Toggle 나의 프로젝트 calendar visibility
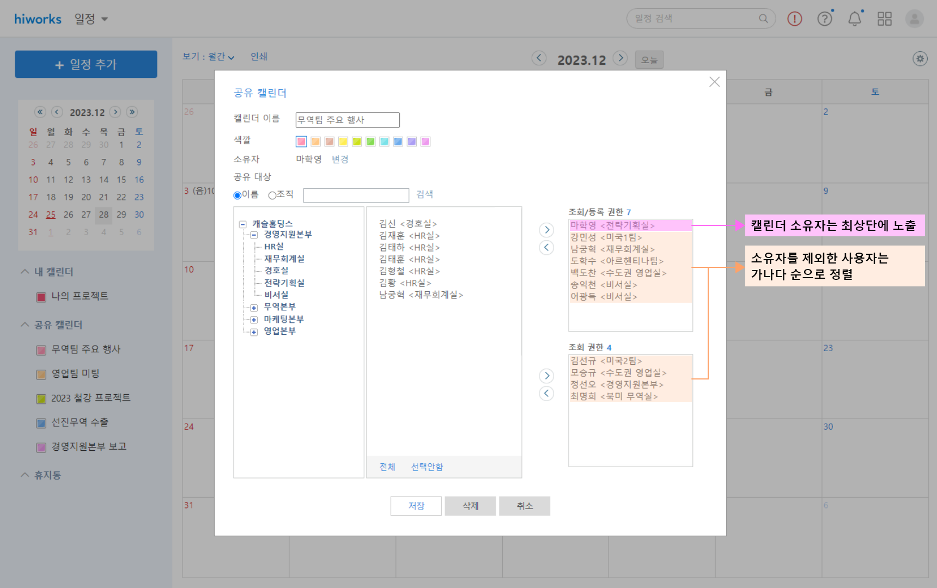937x588 pixels. [41, 297]
